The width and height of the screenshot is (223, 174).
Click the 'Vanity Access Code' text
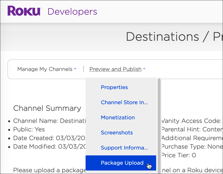click(x=191, y=121)
